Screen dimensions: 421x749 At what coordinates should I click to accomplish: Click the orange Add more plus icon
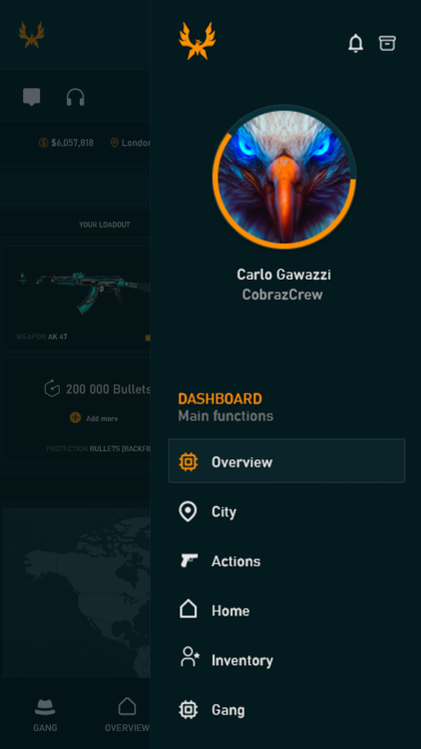coord(75,418)
